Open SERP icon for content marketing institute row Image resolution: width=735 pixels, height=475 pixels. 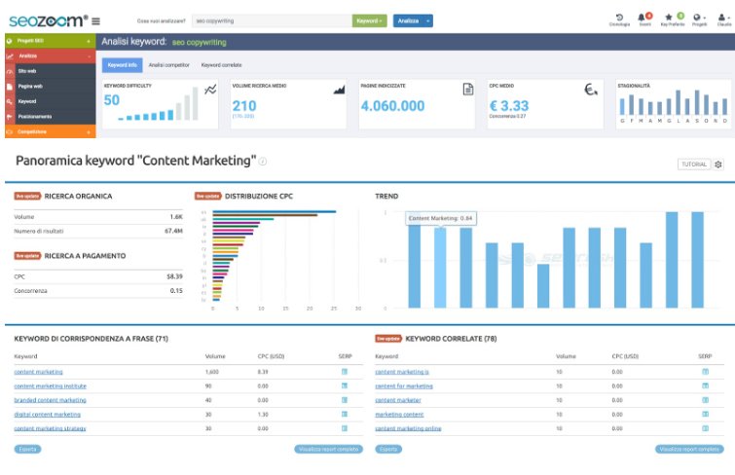[x=345, y=385]
